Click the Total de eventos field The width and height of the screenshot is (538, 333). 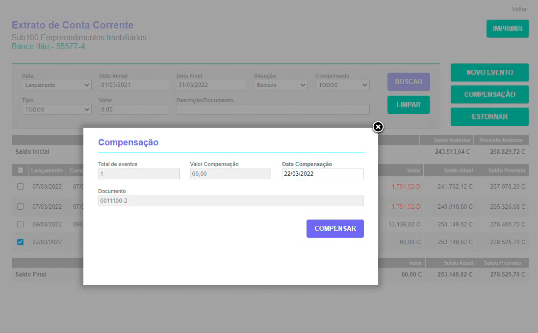(139, 174)
